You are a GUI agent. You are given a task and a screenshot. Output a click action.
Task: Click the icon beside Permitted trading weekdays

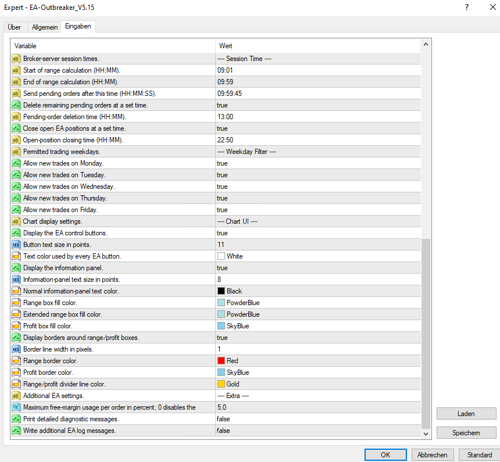tap(16, 152)
